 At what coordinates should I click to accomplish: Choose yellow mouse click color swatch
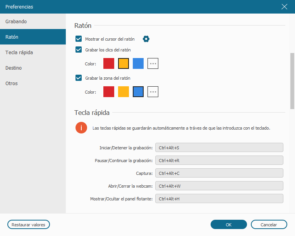(123, 63)
